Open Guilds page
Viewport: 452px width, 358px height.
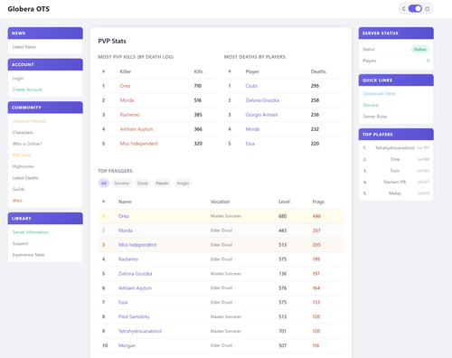click(18, 189)
